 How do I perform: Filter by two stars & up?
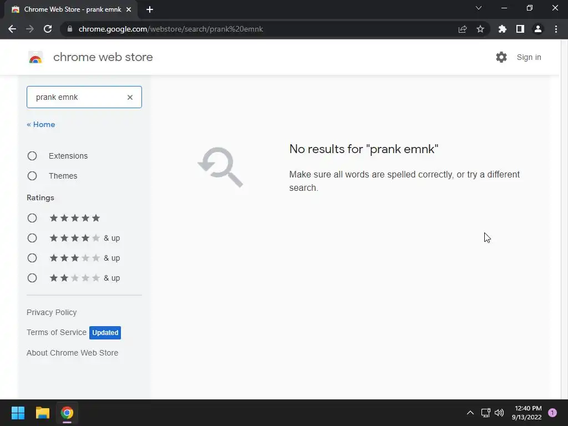tap(32, 278)
